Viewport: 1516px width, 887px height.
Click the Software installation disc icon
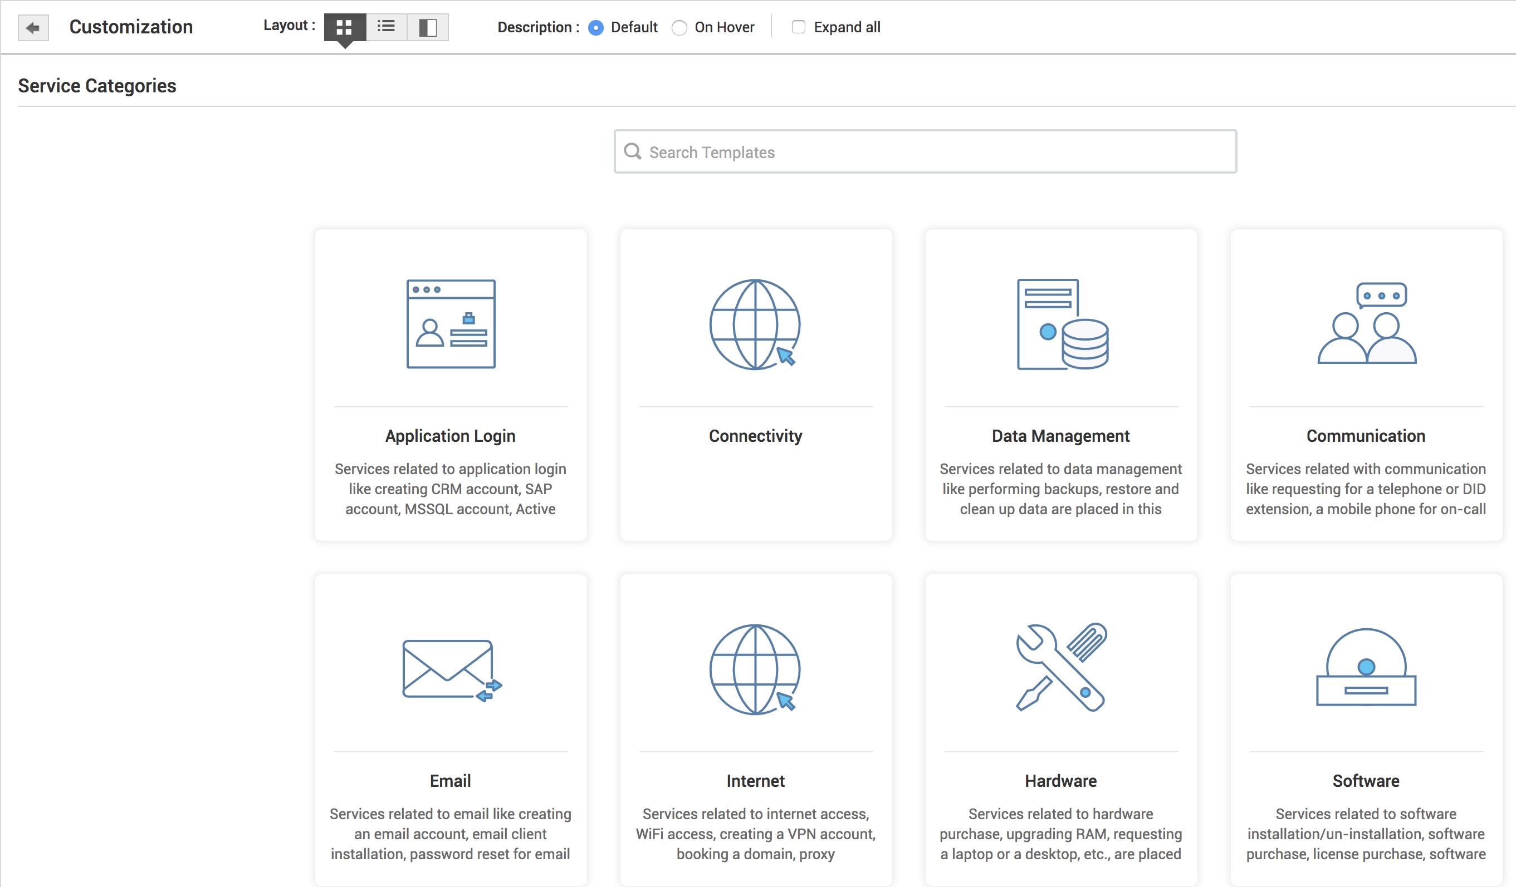click(1366, 670)
